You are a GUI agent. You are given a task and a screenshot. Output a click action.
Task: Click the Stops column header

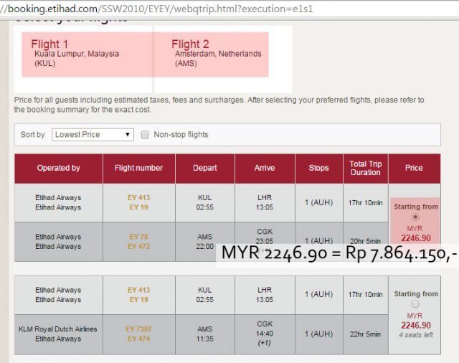pos(318,168)
